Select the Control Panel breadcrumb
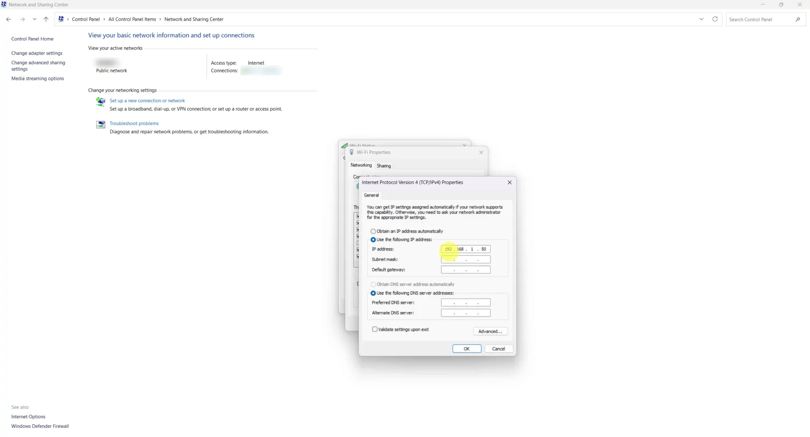 pos(86,19)
